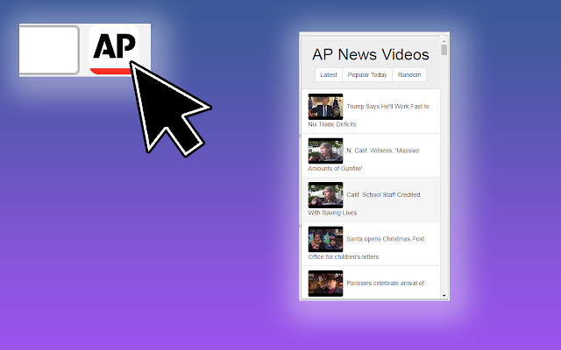This screenshot has height=350, width=561.
Task: Click the popup scrollbar thumb
Action: coord(444,50)
